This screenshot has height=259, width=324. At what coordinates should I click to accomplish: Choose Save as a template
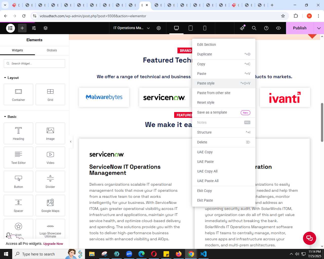(224, 112)
